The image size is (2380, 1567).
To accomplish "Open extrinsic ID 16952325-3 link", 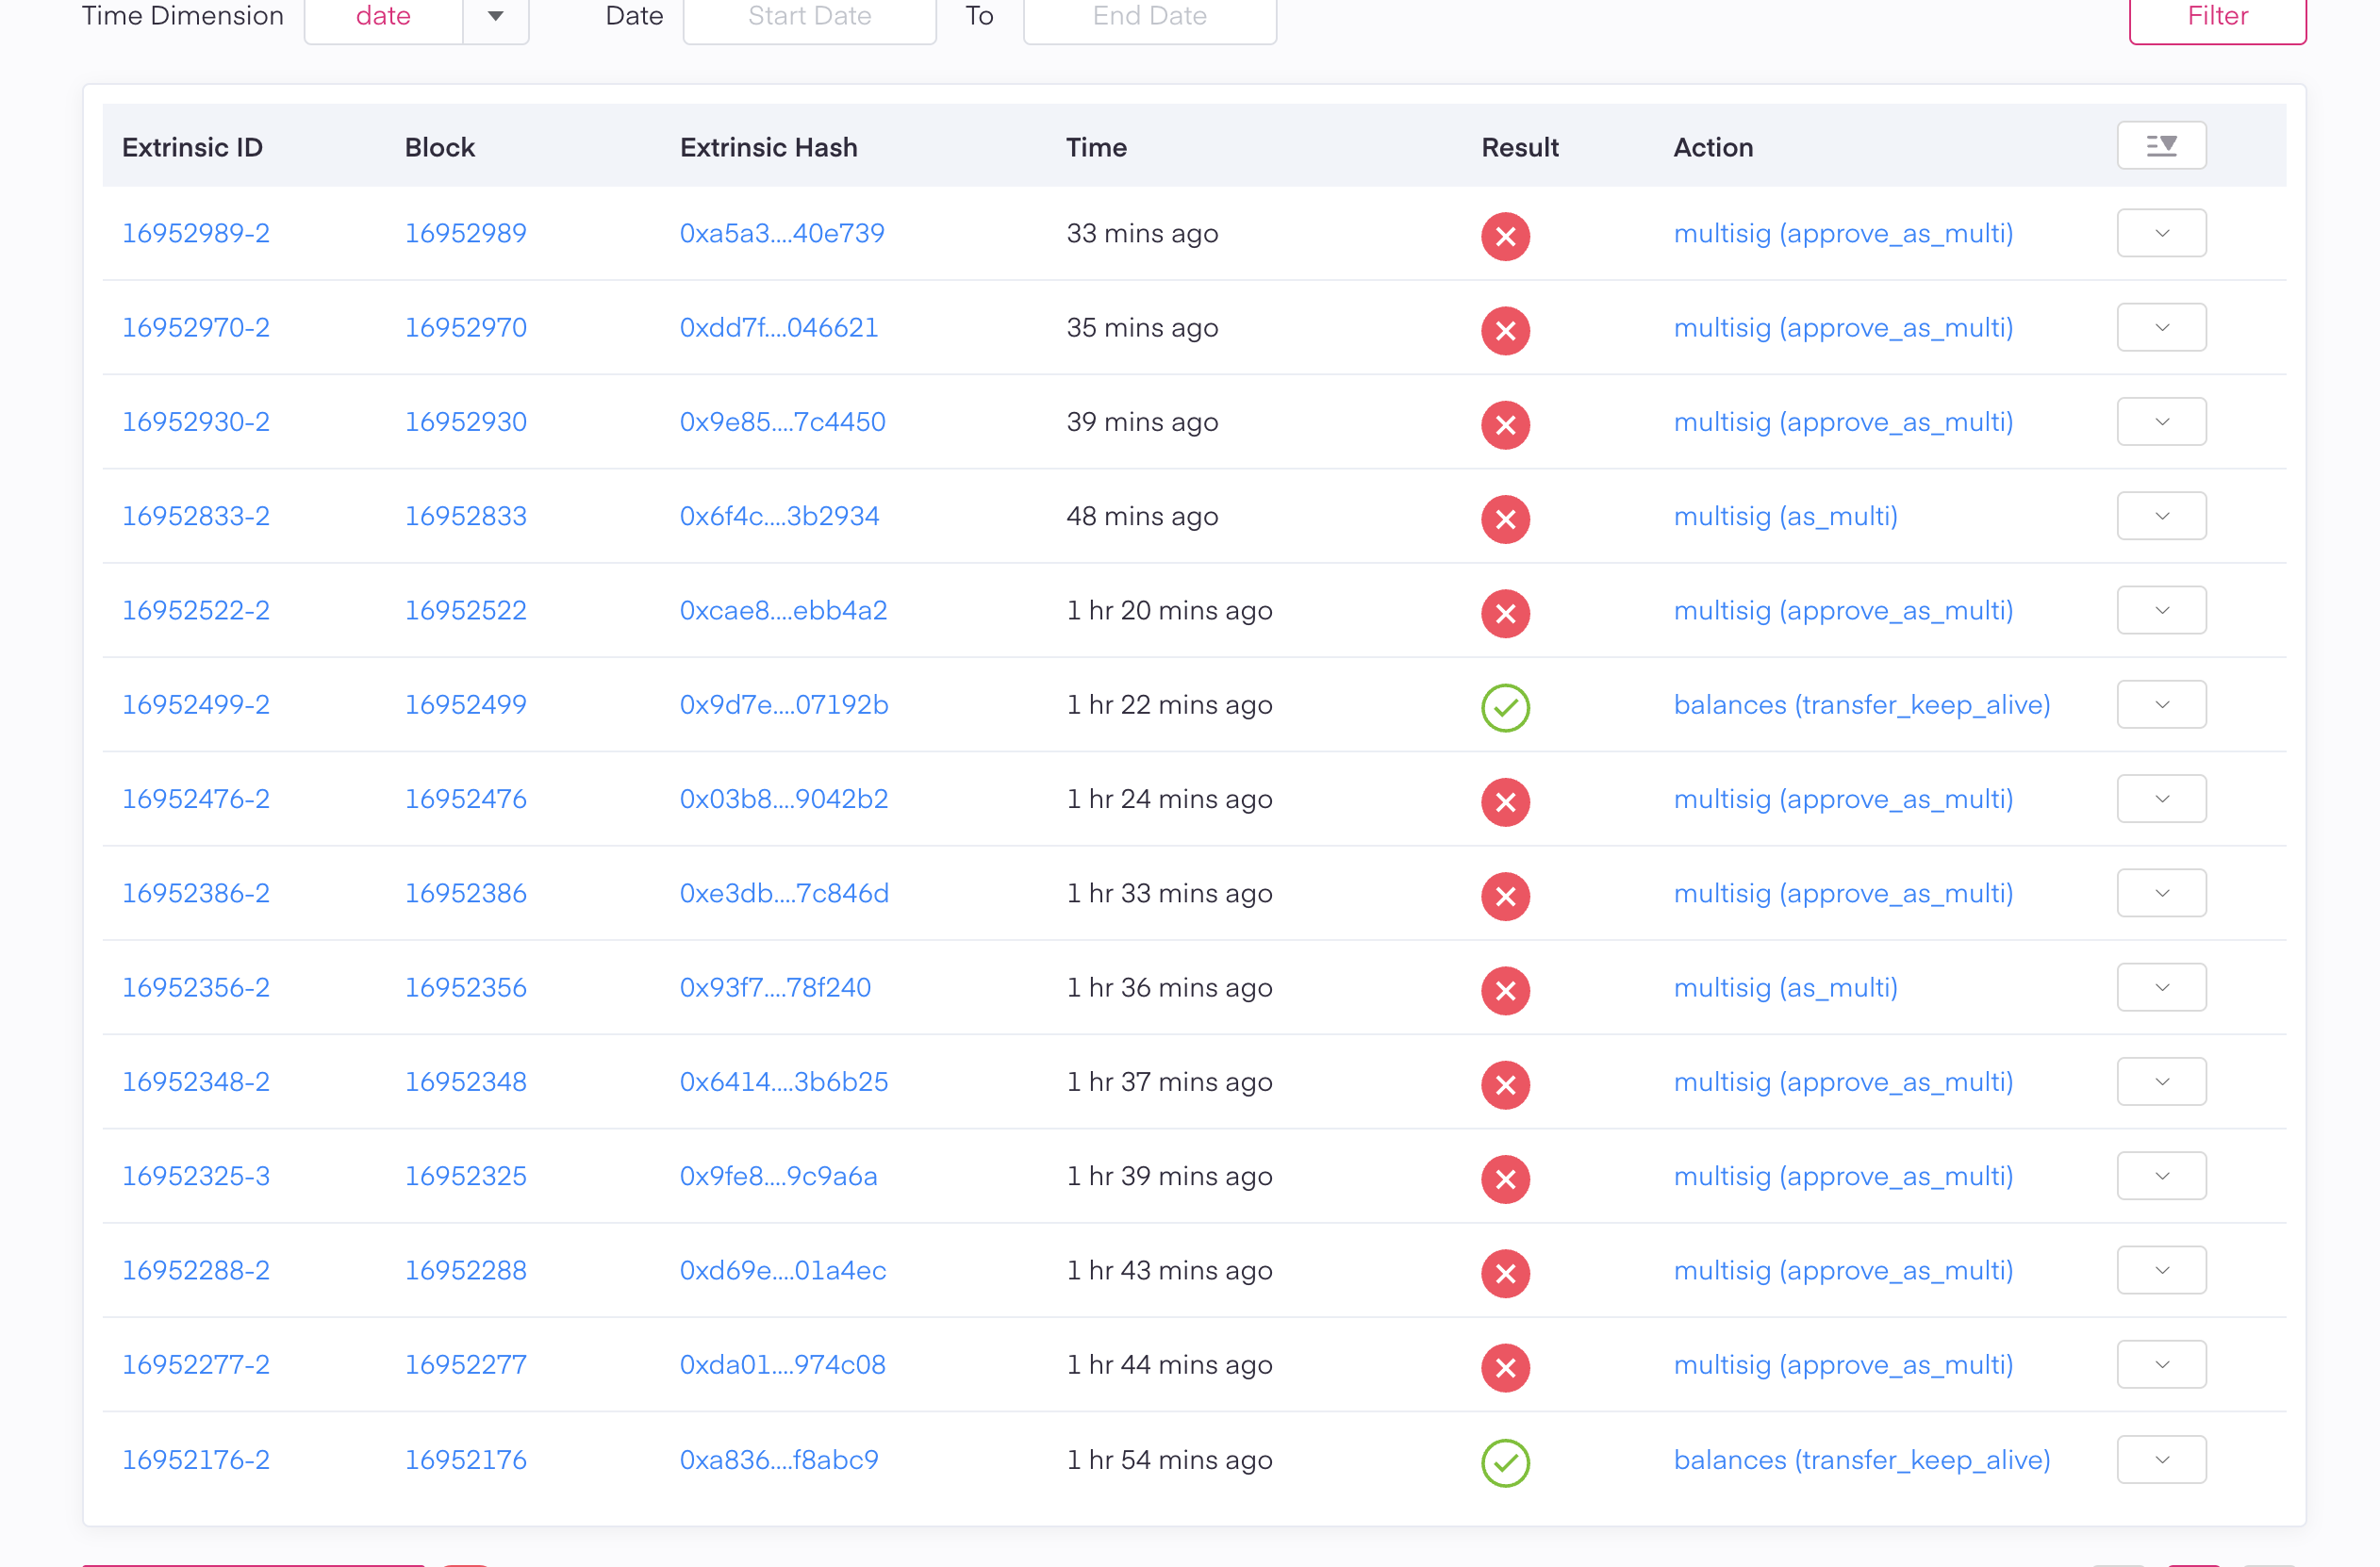I will click(x=196, y=1176).
